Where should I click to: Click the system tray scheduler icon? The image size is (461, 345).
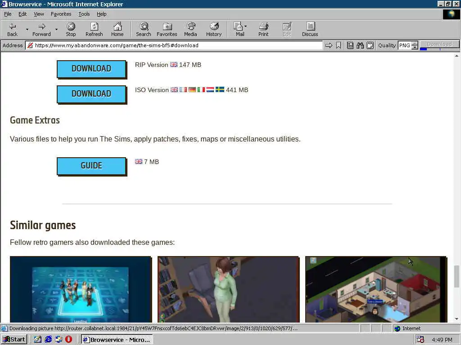point(420,340)
